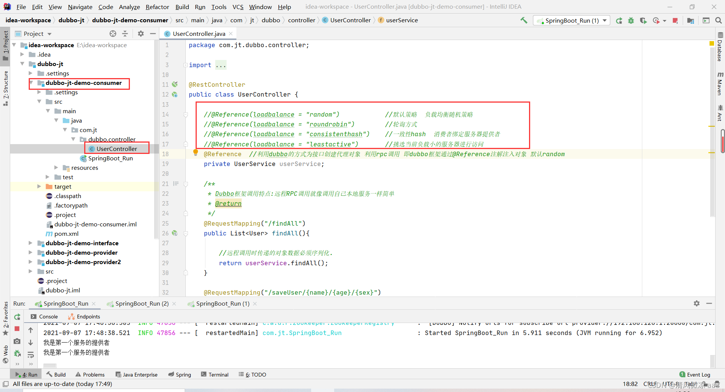This screenshot has height=392, width=725.
Task: Click yellow inspection indicator at editor top-right
Action: [712, 44]
